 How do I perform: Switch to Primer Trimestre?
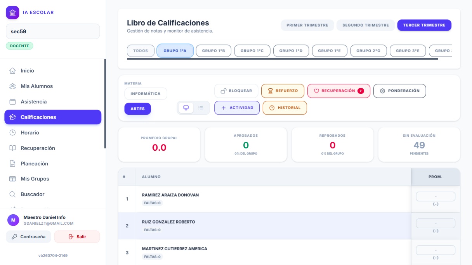307,25
